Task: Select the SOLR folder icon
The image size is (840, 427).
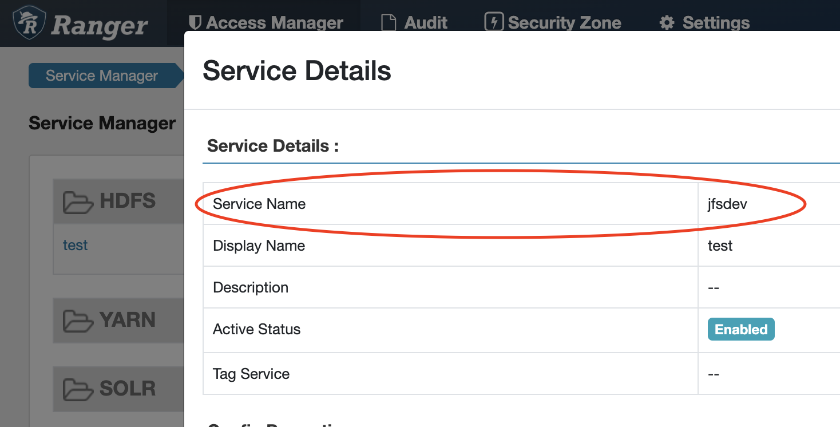Action: [78, 389]
